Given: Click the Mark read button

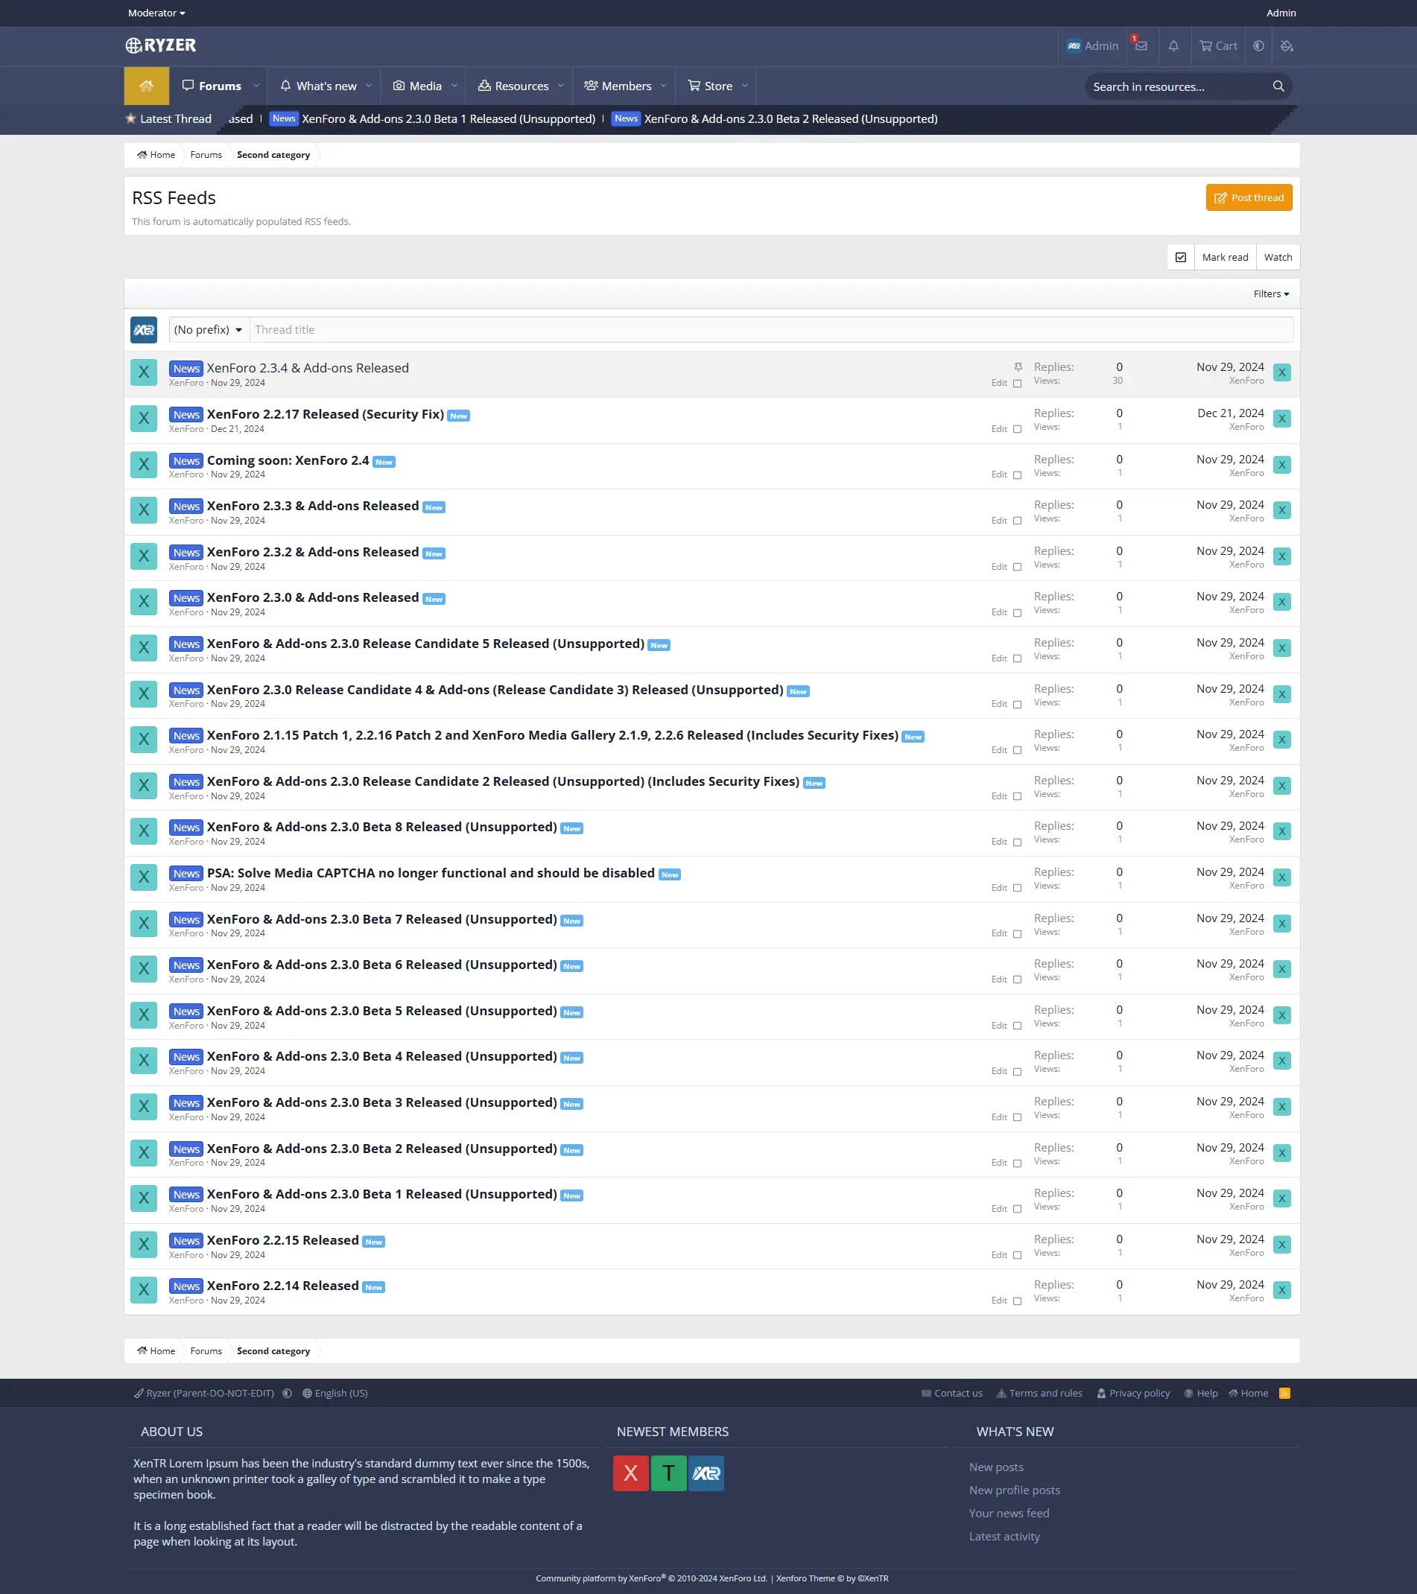Looking at the screenshot, I should tap(1224, 257).
